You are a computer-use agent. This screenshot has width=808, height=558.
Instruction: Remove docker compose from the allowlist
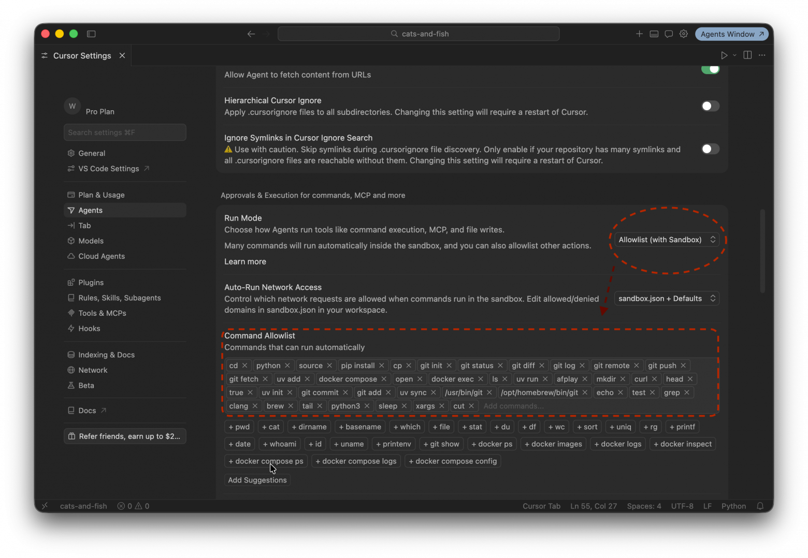tap(384, 379)
